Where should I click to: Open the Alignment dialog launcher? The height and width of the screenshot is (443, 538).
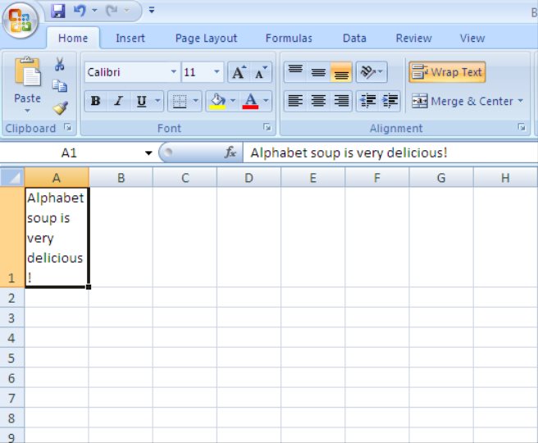522,127
